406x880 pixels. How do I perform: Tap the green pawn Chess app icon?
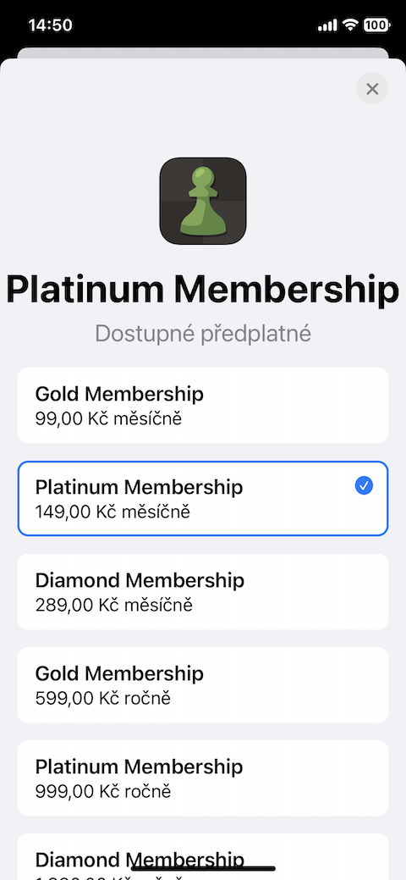pyautogui.click(x=203, y=201)
